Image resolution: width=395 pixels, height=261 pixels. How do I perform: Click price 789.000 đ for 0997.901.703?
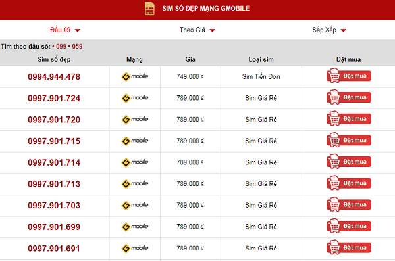pos(190,205)
